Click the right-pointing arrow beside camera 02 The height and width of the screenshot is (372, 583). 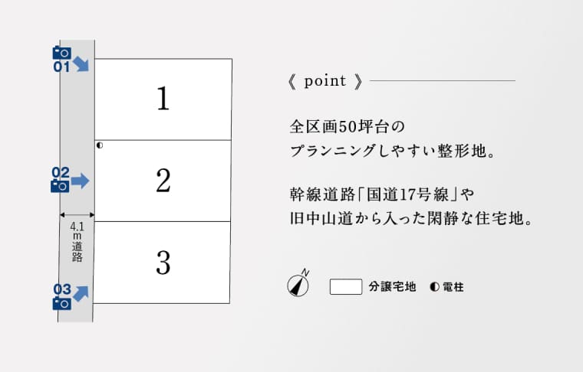[80, 181]
